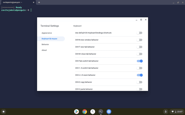Enable default OS Keyboard bindings toggle
This screenshot has width=185, height=115.
click(140, 33)
